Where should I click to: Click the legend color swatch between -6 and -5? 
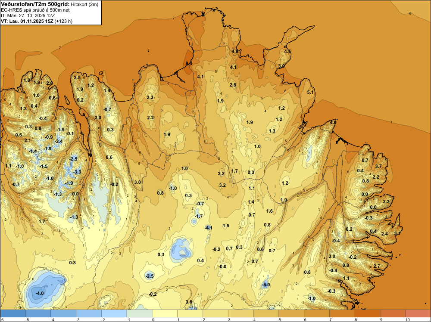pos(12,313)
